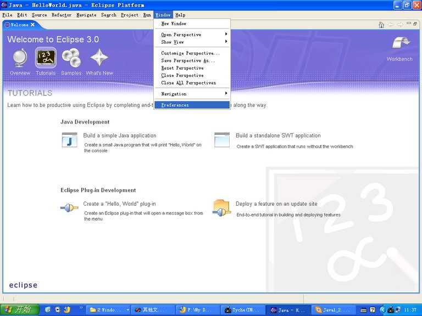The width and height of the screenshot is (422, 316).
Task: Choose Preferences from the Window menu
Action: tap(192, 105)
